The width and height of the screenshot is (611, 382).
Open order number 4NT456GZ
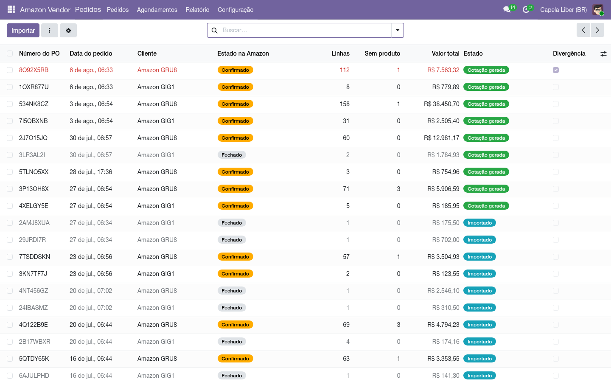coord(34,291)
